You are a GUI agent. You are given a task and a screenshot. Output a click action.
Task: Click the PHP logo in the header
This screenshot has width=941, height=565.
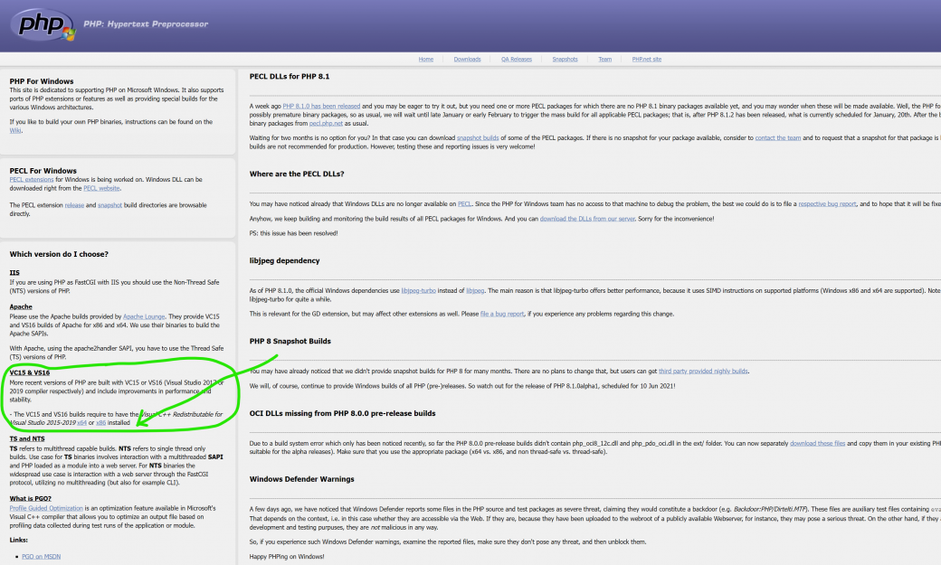click(43, 23)
